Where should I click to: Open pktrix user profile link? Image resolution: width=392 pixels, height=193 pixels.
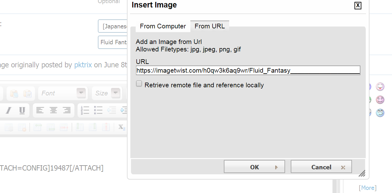(83, 65)
